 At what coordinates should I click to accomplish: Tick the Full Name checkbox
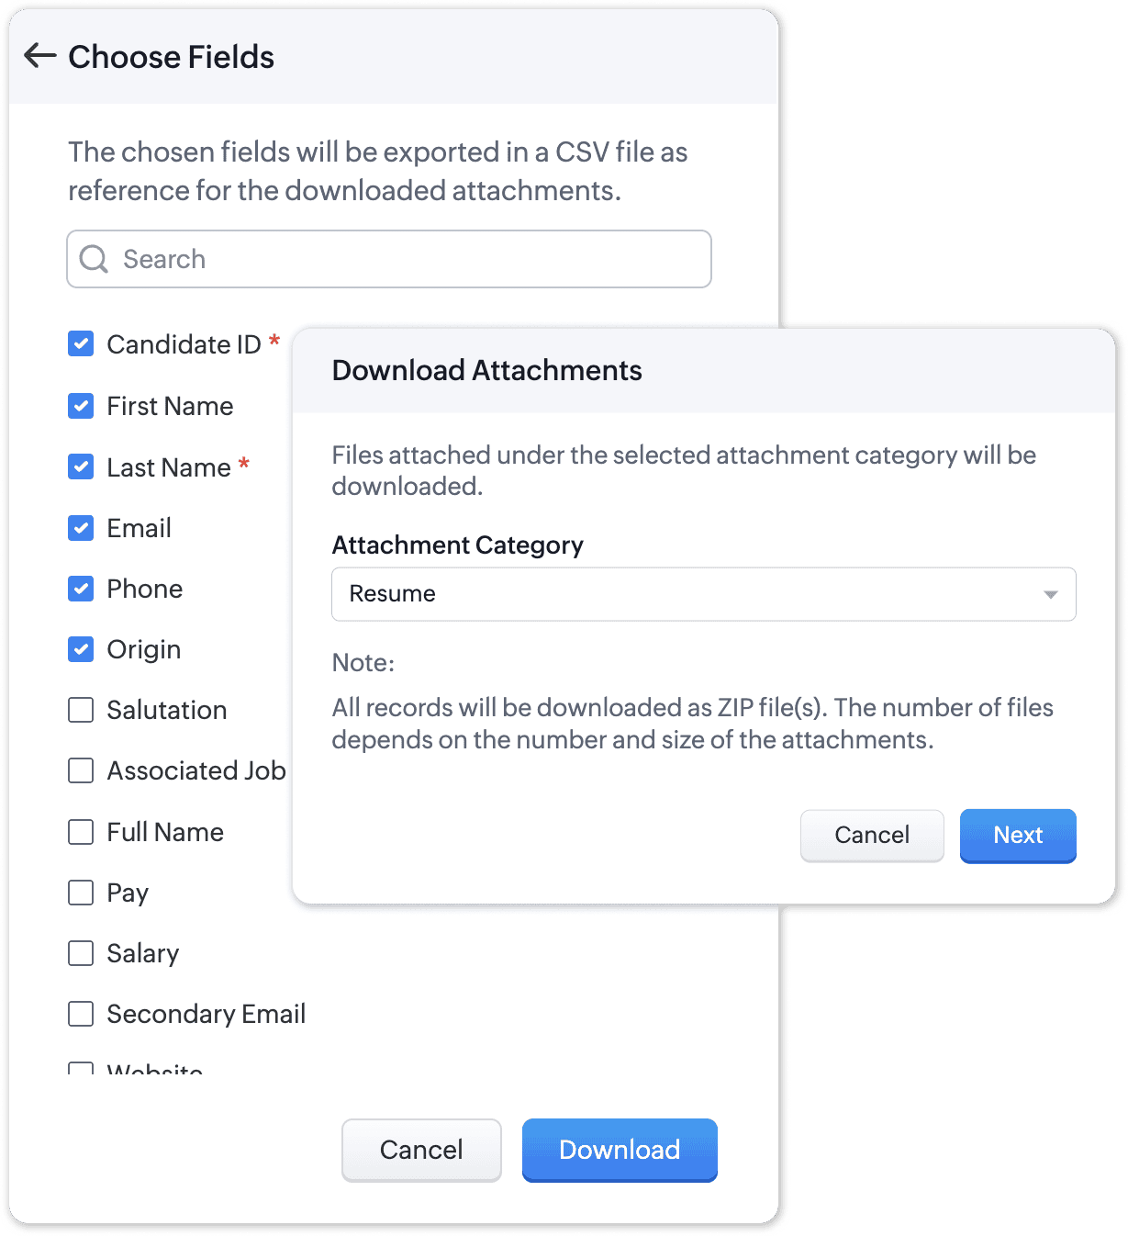click(x=81, y=832)
